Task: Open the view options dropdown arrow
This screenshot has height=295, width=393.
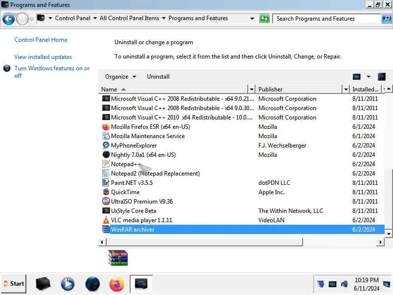Action: pos(368,77)
